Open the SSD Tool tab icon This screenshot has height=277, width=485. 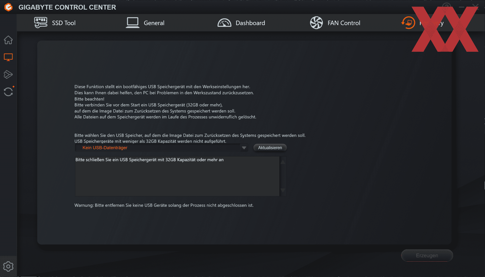pos(41,23)
